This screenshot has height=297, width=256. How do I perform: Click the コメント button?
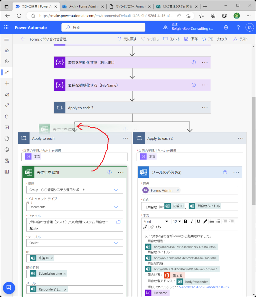[172, 39]
